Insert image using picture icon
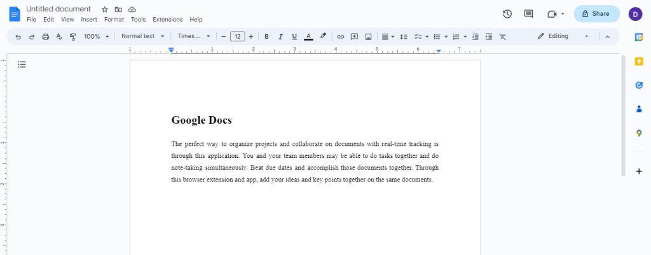The image size is (651, 255). point(368,37)
